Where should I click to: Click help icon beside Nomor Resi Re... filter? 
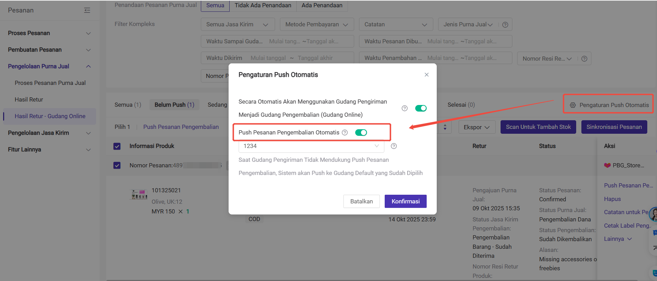coord(584,59)
